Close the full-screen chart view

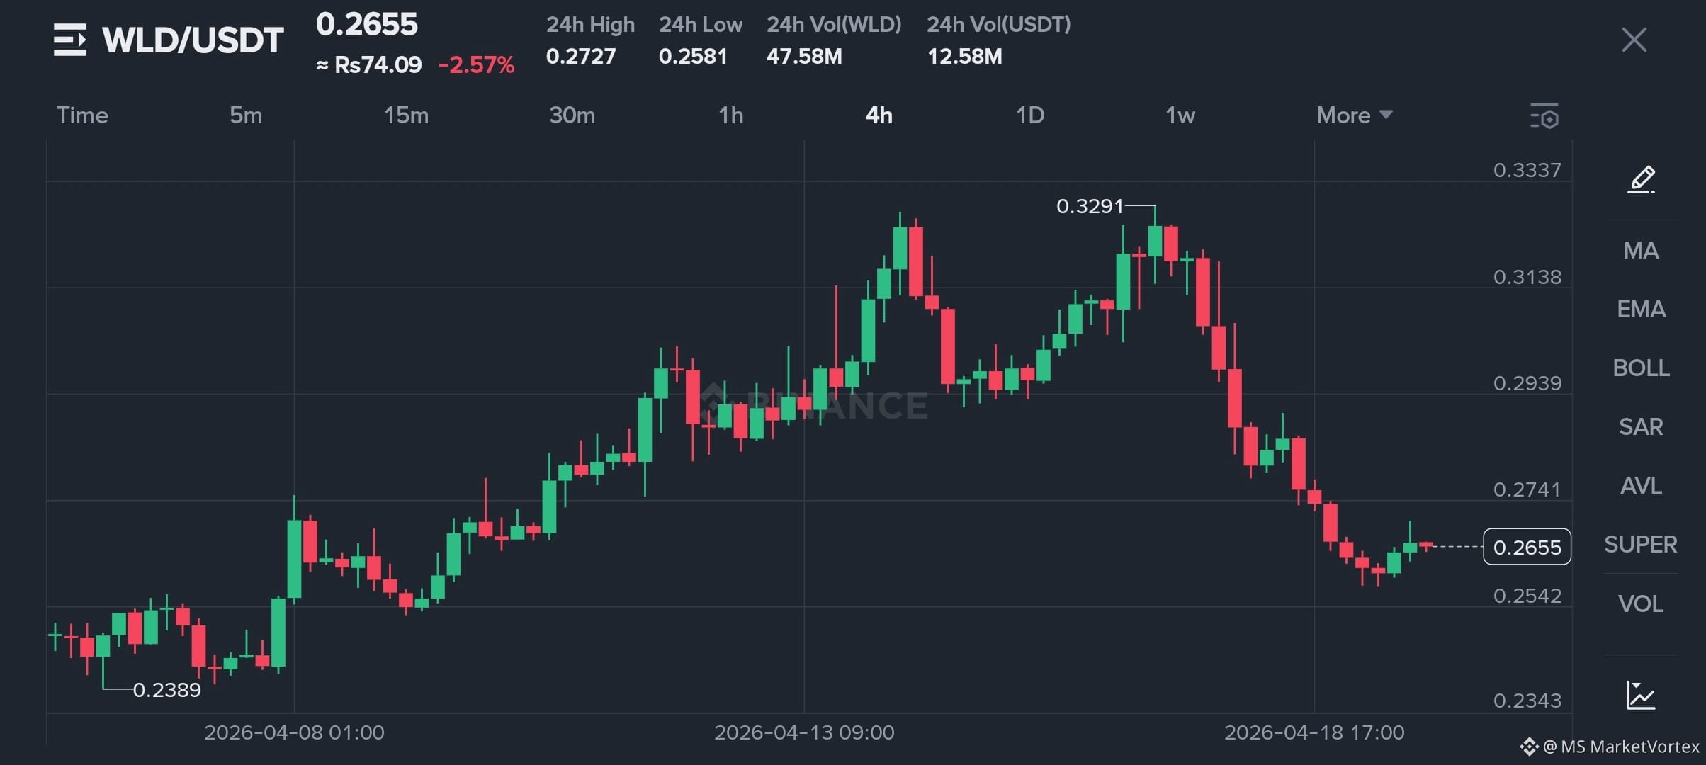click(x=1634, y=40)
